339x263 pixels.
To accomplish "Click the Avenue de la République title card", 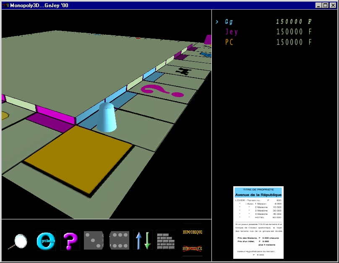I will click(258, 222).
